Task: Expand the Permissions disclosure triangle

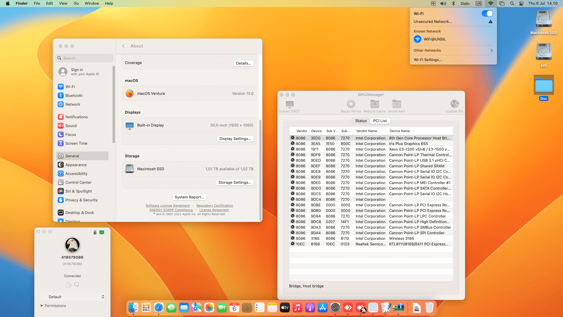Action: tap(42, 306)
